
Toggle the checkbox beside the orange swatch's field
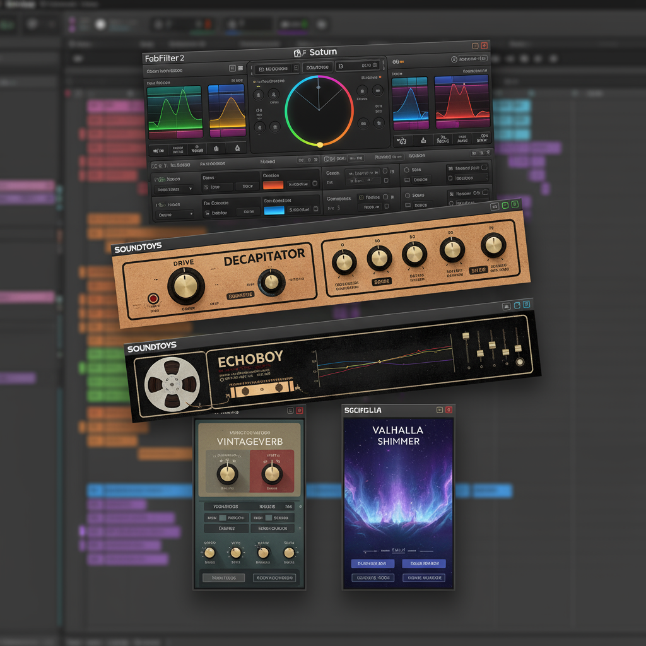(315, 184)
